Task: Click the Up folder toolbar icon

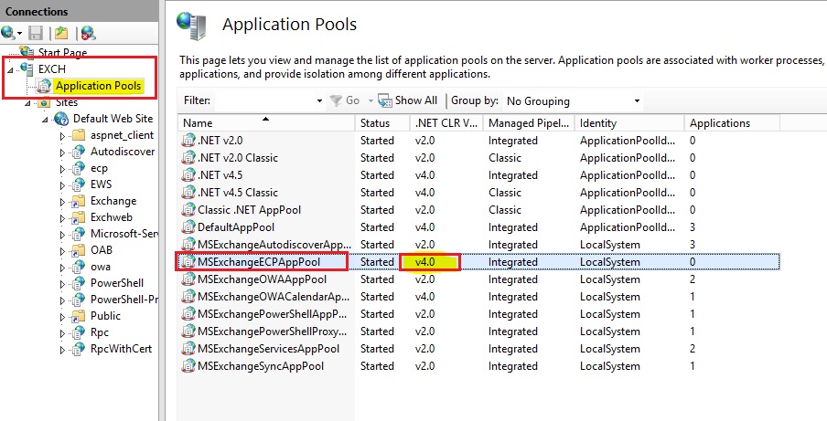Action: click(x=61, y=33)
